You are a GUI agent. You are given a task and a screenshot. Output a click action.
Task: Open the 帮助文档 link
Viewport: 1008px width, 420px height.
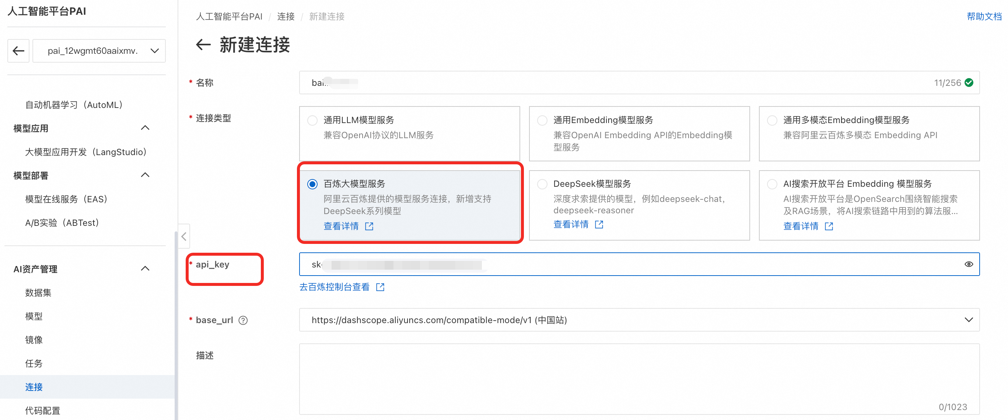pyautogui.click(x=984, y=17)
